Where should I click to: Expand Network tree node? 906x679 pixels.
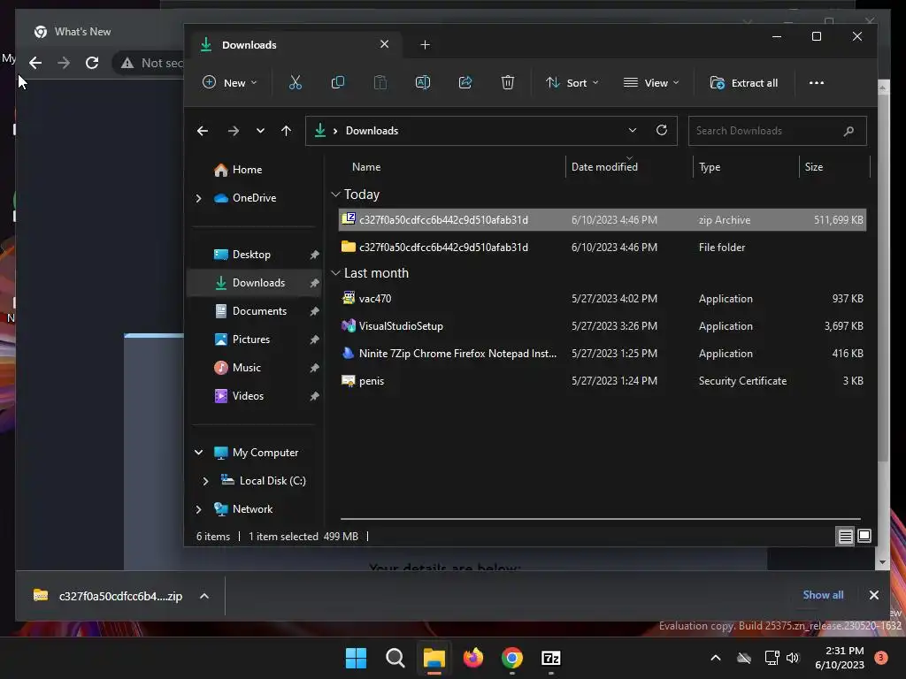(199, 509)
